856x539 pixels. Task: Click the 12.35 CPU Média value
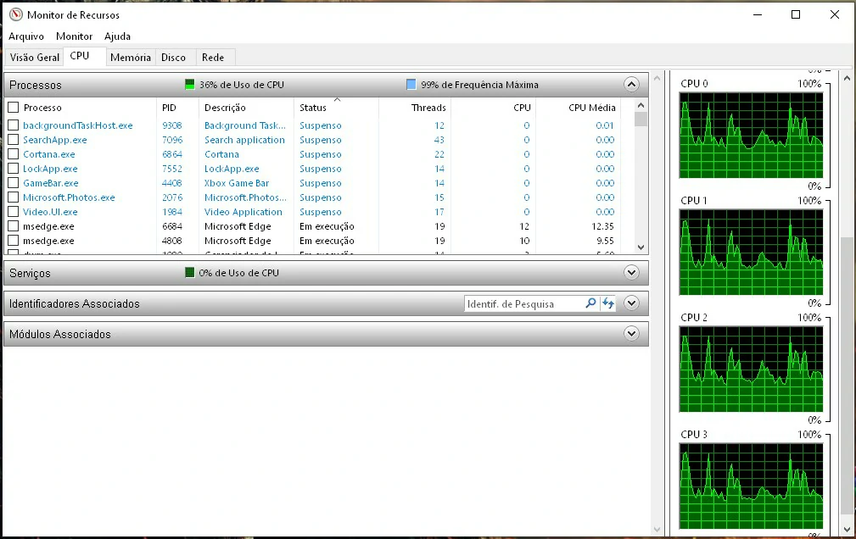click(602, 226)
